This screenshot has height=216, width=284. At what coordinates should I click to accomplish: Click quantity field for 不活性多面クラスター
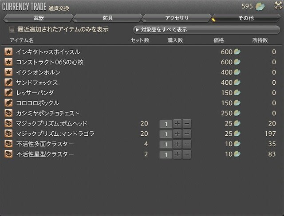coord(166,145)
